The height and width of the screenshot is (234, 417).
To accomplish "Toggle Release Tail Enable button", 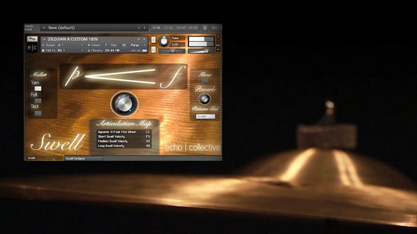I will 205,116.
